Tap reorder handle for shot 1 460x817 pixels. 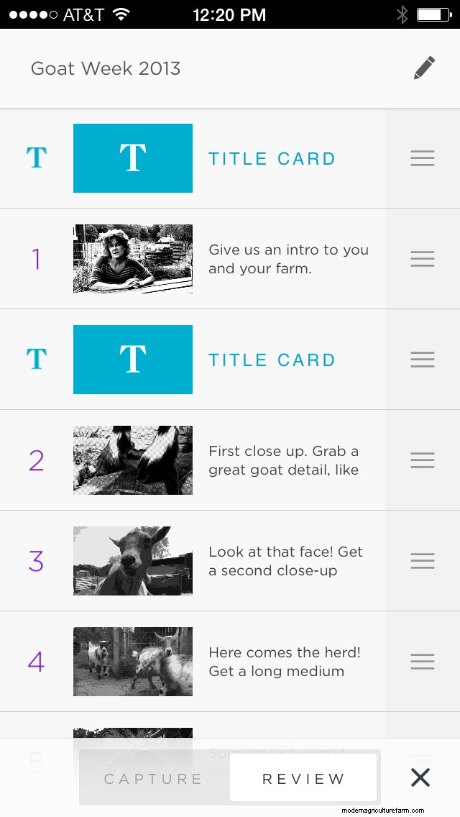click(x=423, y=259)
